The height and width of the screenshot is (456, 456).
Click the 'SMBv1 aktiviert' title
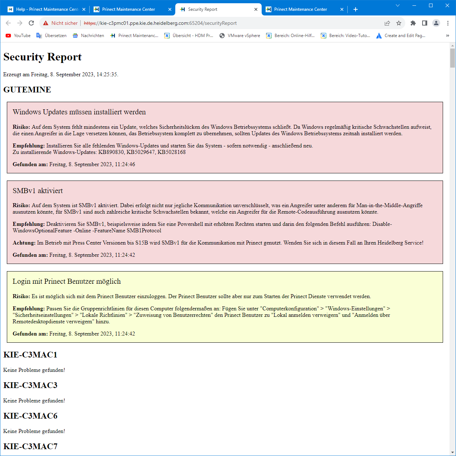click(38, 191)
